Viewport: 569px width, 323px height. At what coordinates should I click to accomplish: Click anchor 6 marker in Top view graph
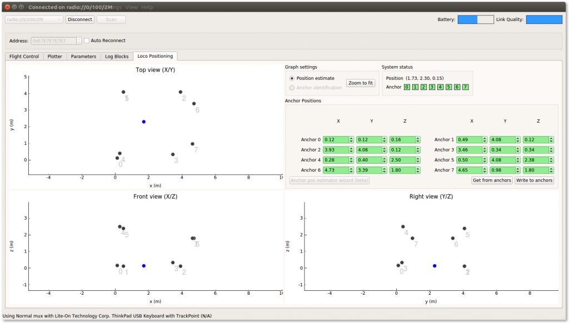(194, 104)
